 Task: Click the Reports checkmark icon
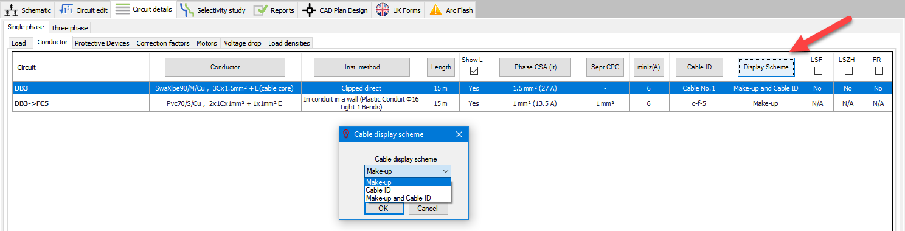coord(260,10)
